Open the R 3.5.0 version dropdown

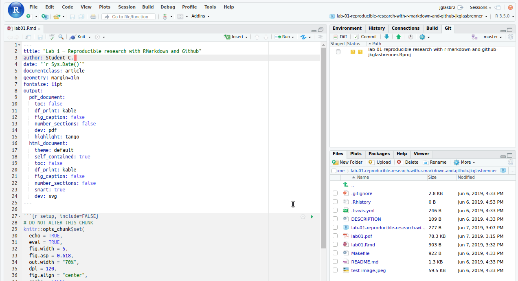point(504,16)
